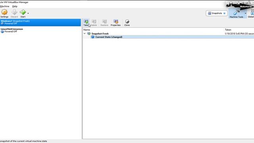Click the Current State row icon
254x143 pixels.
tap(92, 37)
